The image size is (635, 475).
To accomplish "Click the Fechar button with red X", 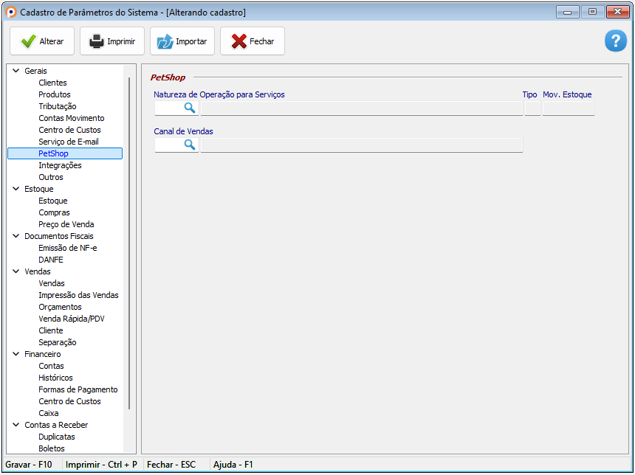I will click(253, 41).
